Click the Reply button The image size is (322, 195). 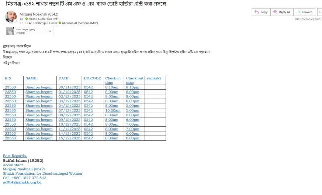pos(261,12)
